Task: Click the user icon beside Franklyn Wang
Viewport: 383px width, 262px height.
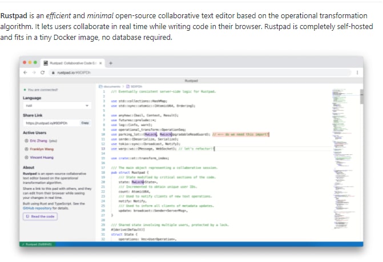Action: tap(26, 149)
